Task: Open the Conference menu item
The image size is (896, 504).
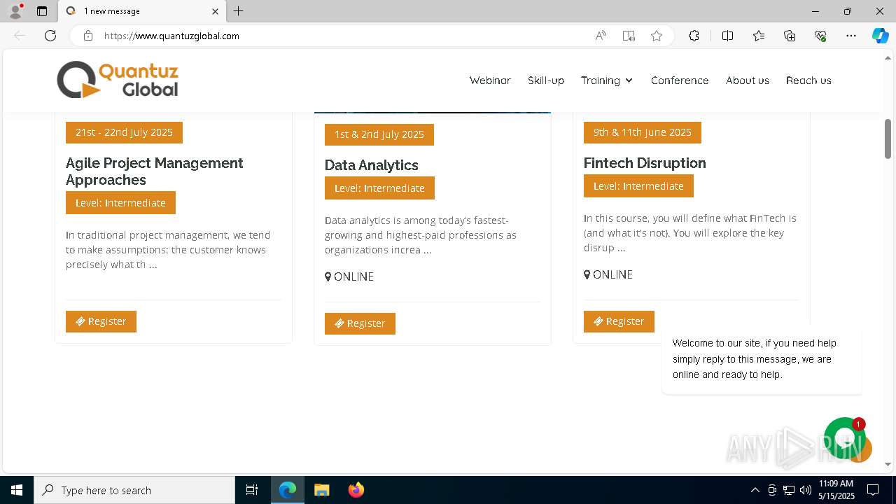Action: pyautogui.click(x=680, y=80)
